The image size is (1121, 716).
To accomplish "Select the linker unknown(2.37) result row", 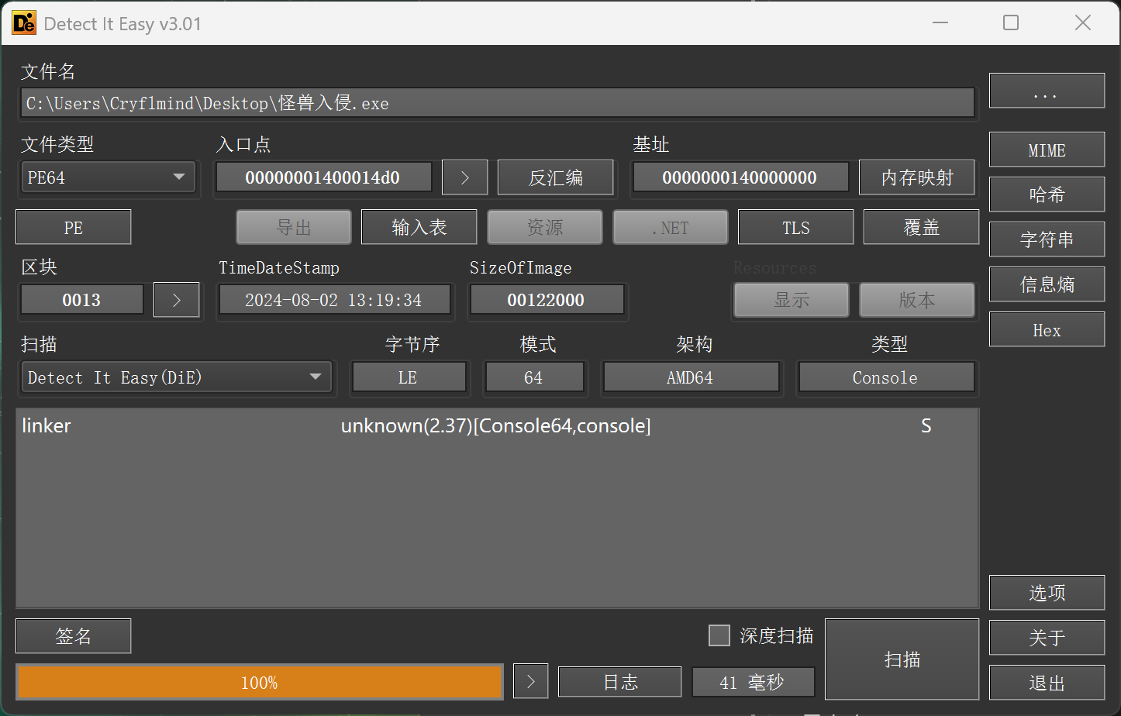I will pyautogui.click(x=495, y=425).
